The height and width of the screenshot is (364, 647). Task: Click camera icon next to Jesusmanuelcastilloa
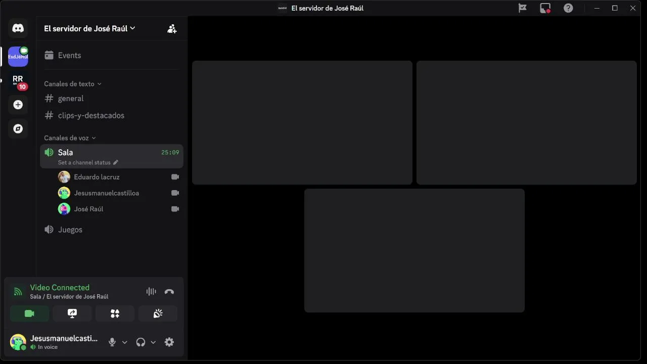(x=175, y=193)
